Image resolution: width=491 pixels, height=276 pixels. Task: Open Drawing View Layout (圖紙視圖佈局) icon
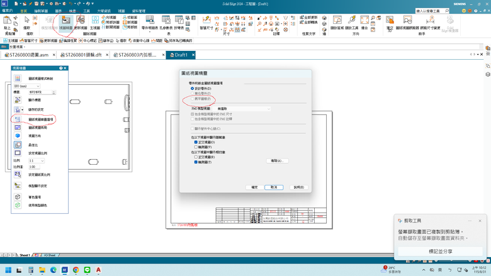coord(18,127)
